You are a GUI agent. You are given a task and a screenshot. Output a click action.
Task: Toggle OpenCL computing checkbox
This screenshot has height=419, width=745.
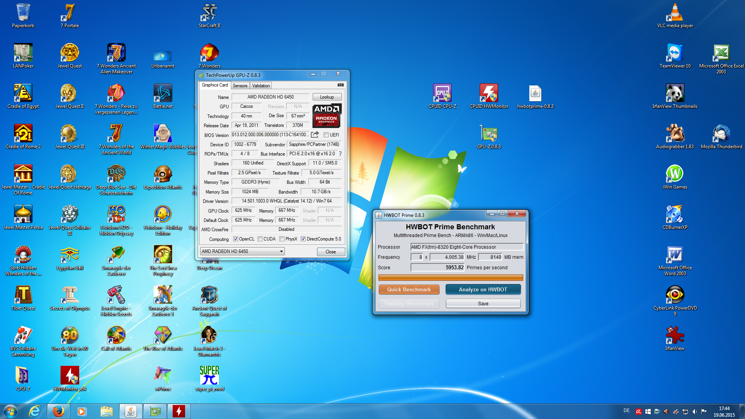[236, 239]
